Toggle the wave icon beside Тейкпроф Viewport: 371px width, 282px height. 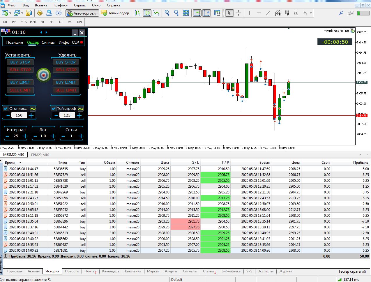(x=81, y=109)
